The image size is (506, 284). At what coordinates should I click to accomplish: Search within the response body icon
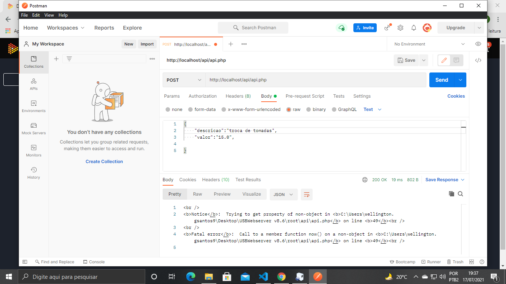coord(460,194)
